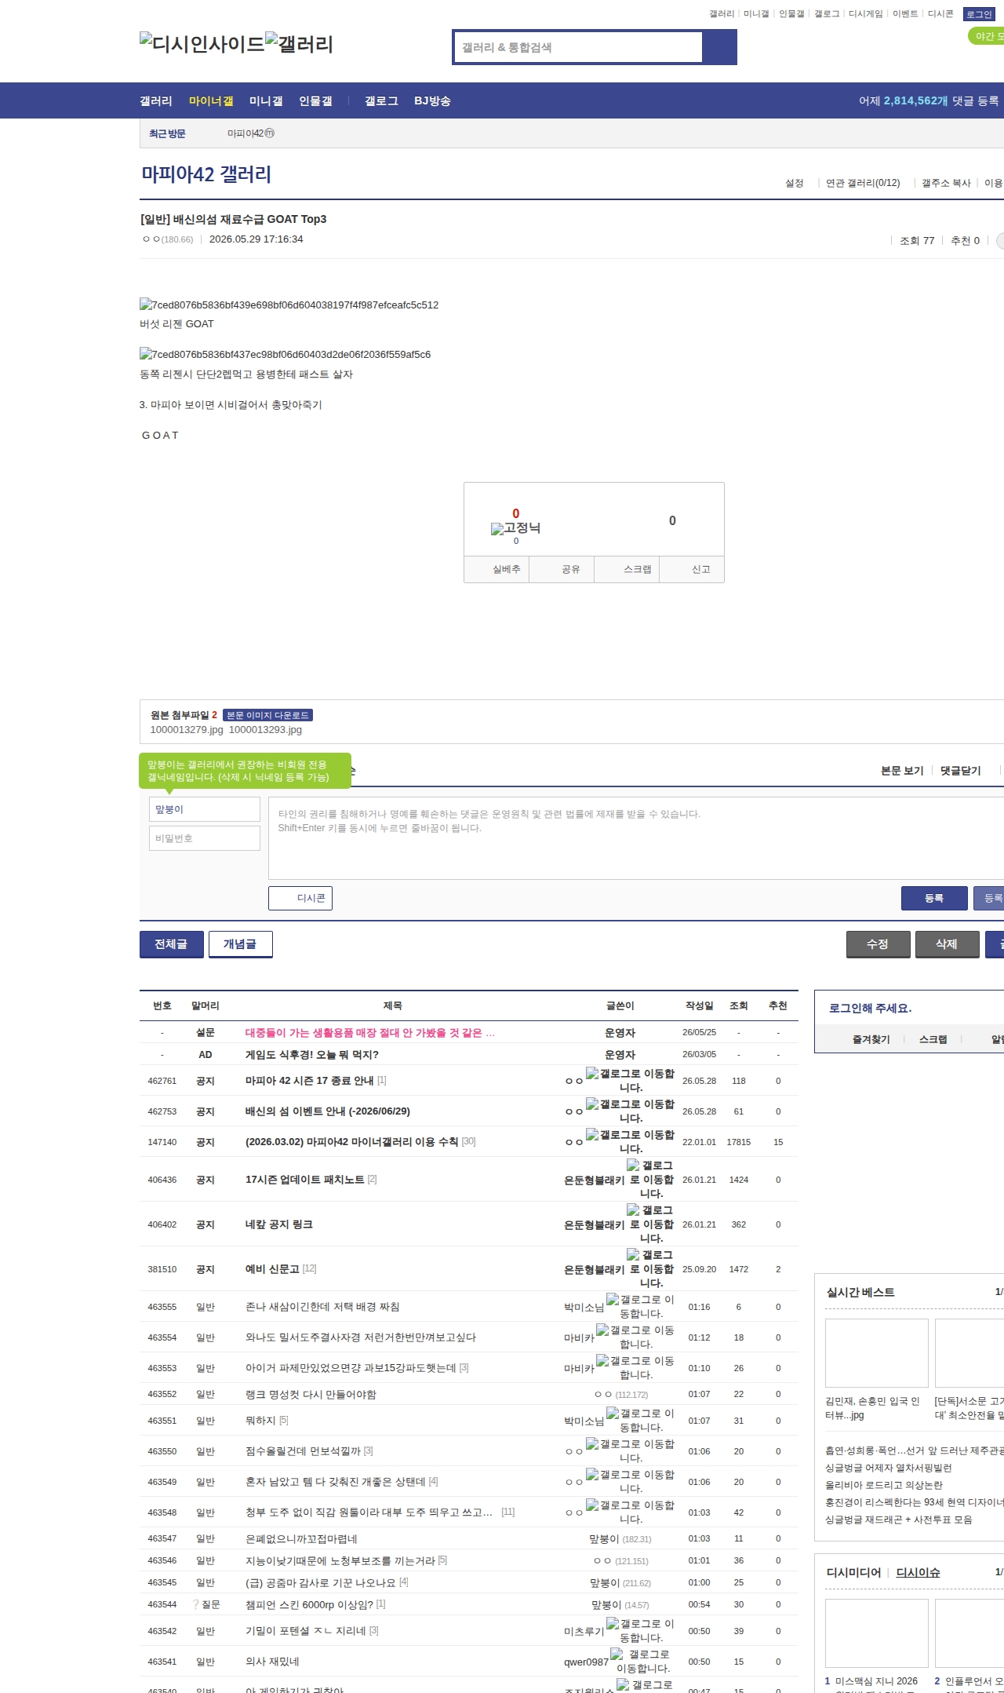This screenshot has height=1693, width=1004.
Task: Open the first broken post image 7ced...5c512
Action: [x=289, y=305]
